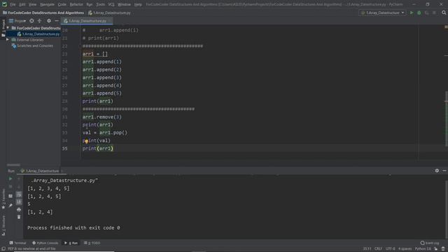Open the TODO tool window
The width and height of the screenshot is (448, 252).
coord(92,243)
